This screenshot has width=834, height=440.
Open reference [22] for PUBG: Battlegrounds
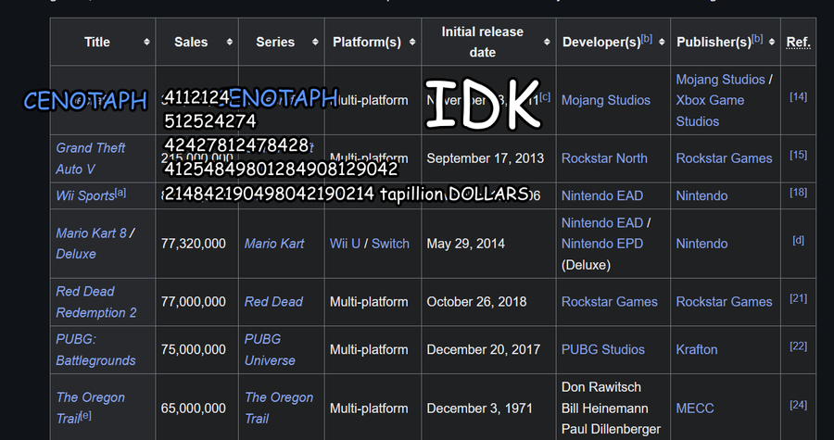point(799,346)
